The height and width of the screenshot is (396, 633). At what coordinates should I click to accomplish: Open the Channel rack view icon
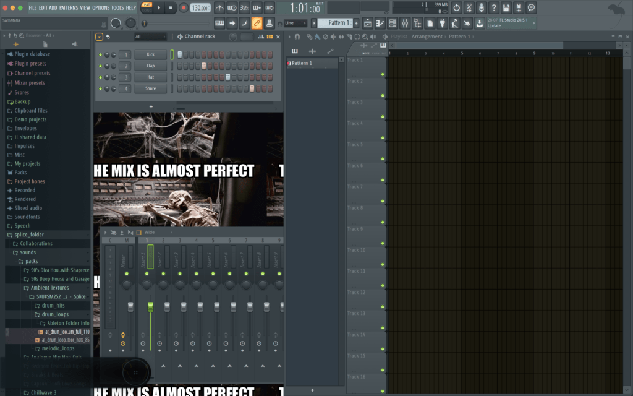393,24
